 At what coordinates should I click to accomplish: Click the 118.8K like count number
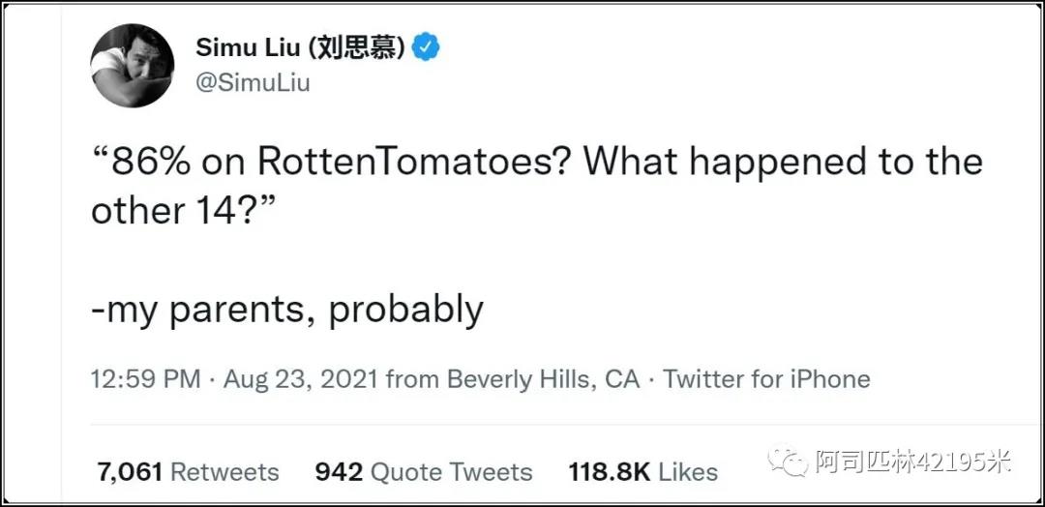[x=610, y=472]
